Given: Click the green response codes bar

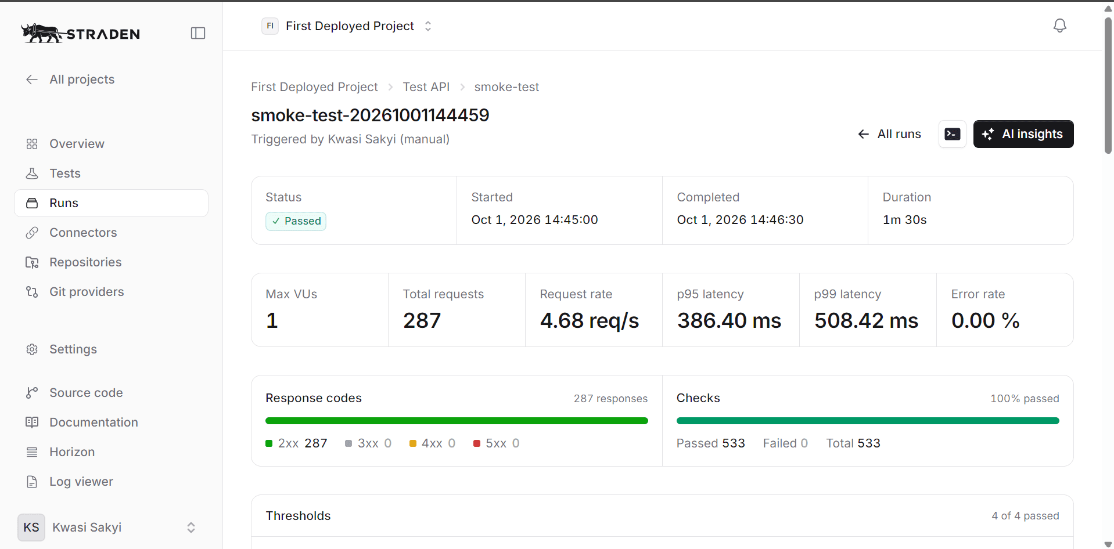Looking at the screenshot, I should point(457,421).
